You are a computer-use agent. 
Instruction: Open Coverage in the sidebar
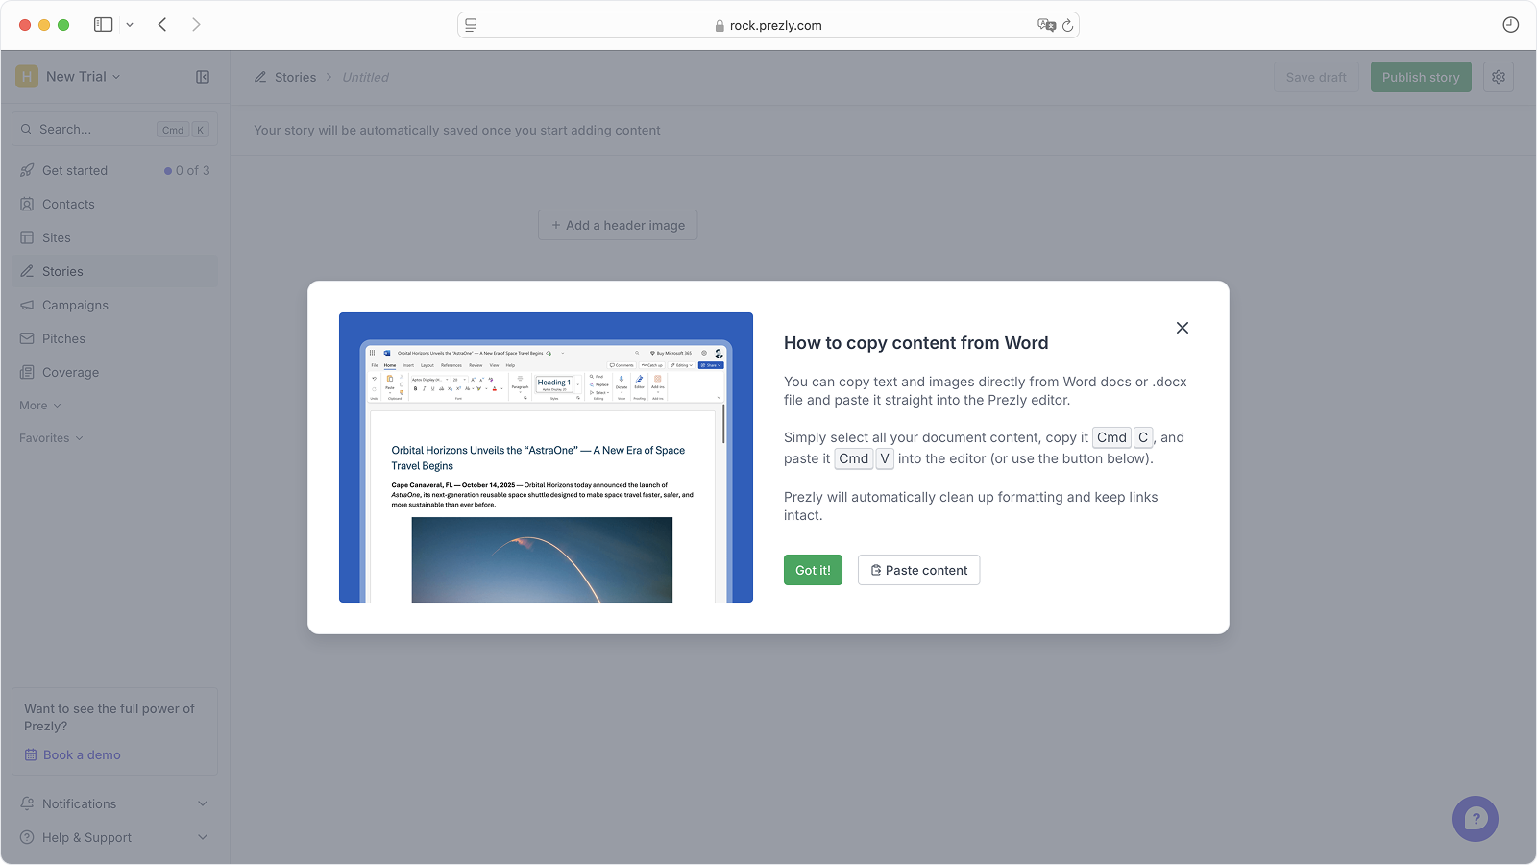[70, 372]
